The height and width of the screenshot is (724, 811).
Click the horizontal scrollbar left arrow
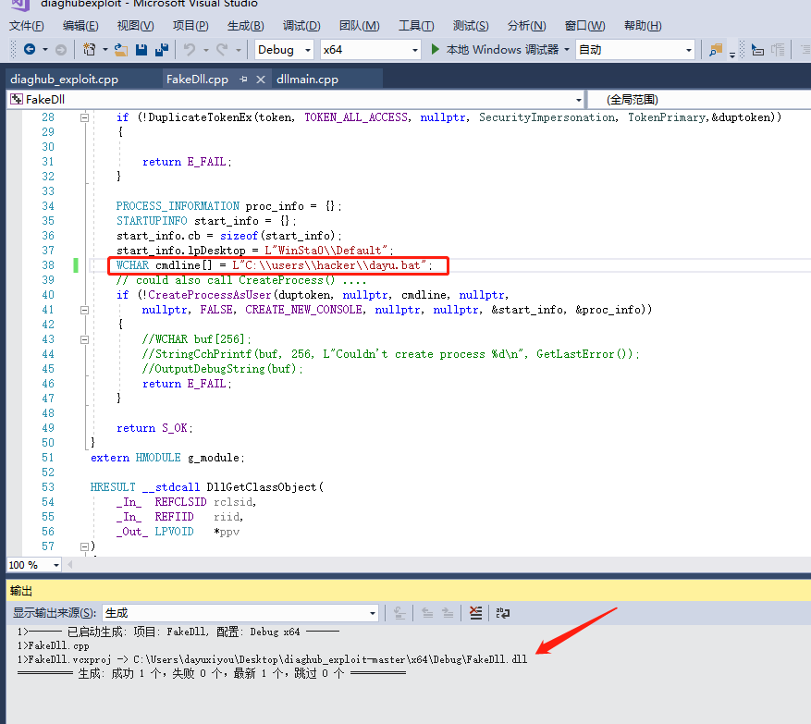(x=69, y=565)
